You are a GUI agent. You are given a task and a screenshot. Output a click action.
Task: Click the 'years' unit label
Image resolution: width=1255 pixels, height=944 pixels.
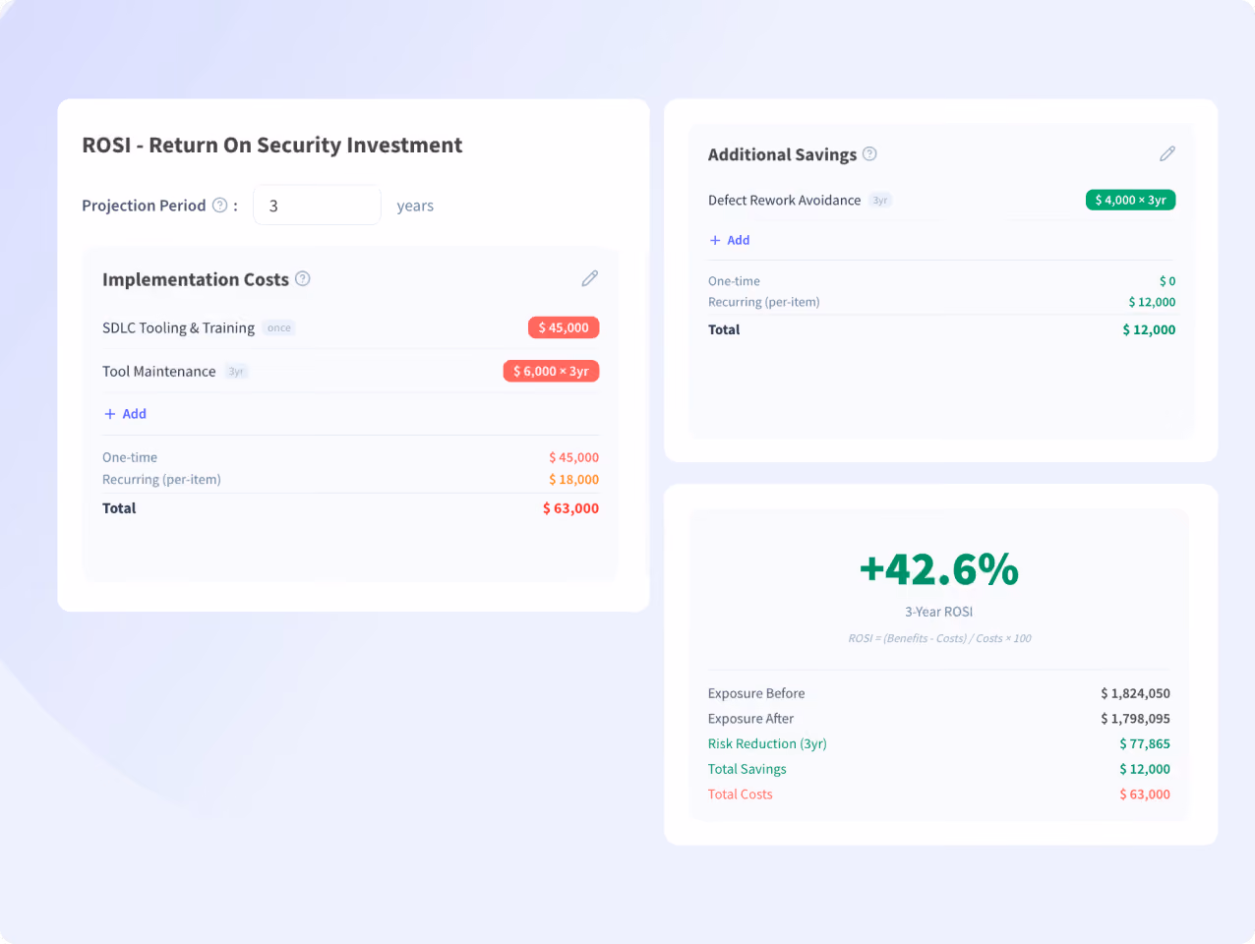coord(415,206)
